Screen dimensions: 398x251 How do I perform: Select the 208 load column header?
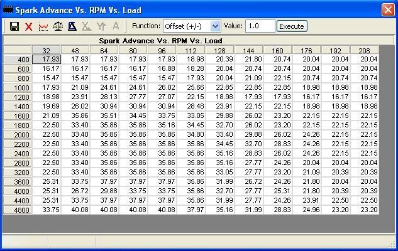coord(365,50)
